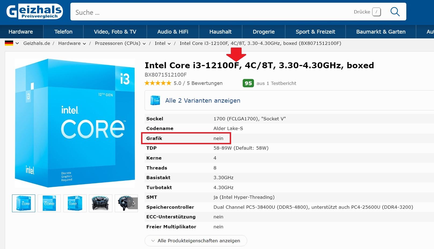Open the aus 1 Testbericht link

pos(276,83)
